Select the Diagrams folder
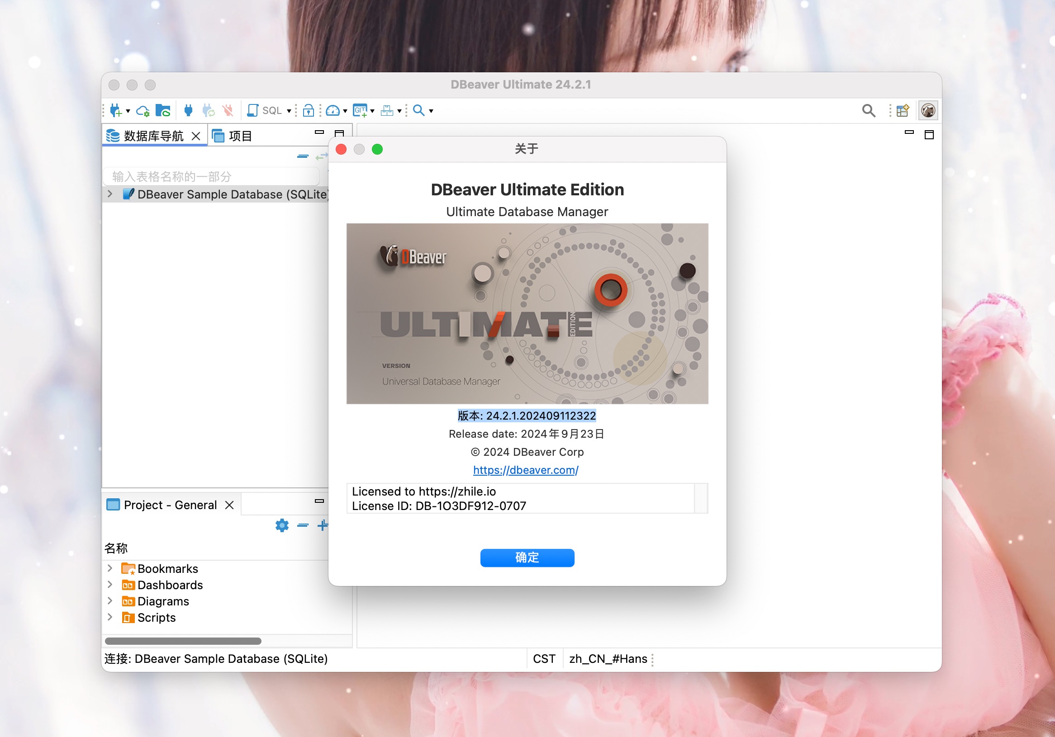This screenshot has height=737, width=1055. pyautogui.click(x=155, y=601)
